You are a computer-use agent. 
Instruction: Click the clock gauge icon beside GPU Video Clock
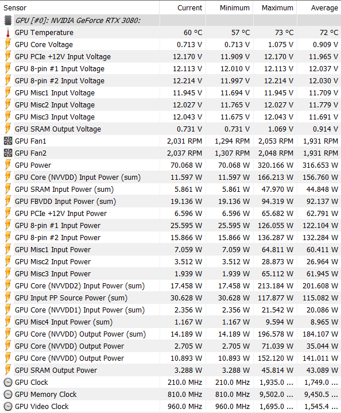[8, 407]
